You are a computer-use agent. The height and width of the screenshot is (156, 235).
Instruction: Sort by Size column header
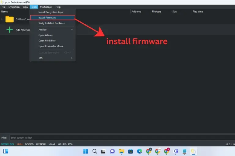(x=174, y=12)
